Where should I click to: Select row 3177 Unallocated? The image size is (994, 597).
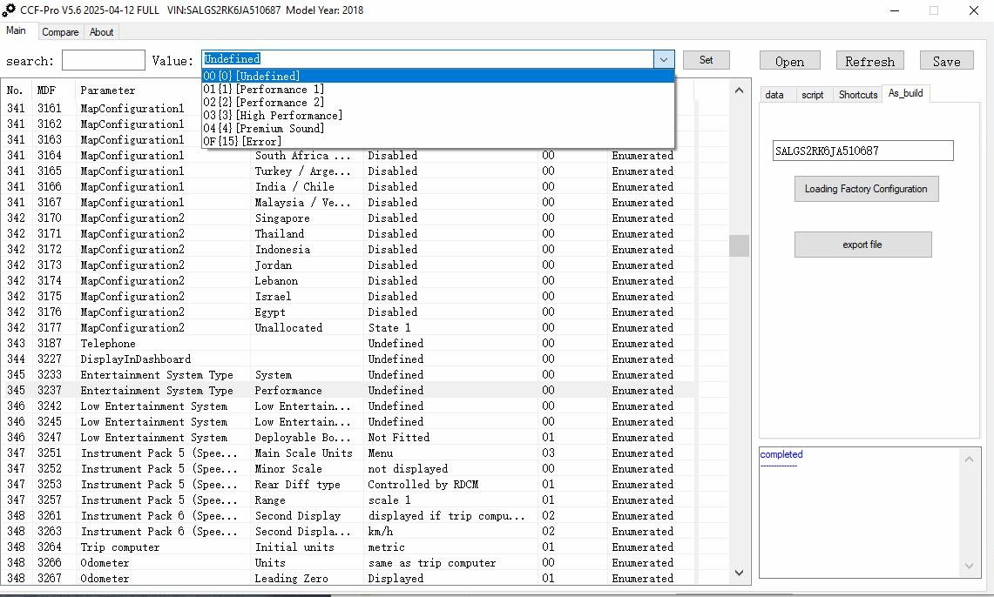point(348,328)
